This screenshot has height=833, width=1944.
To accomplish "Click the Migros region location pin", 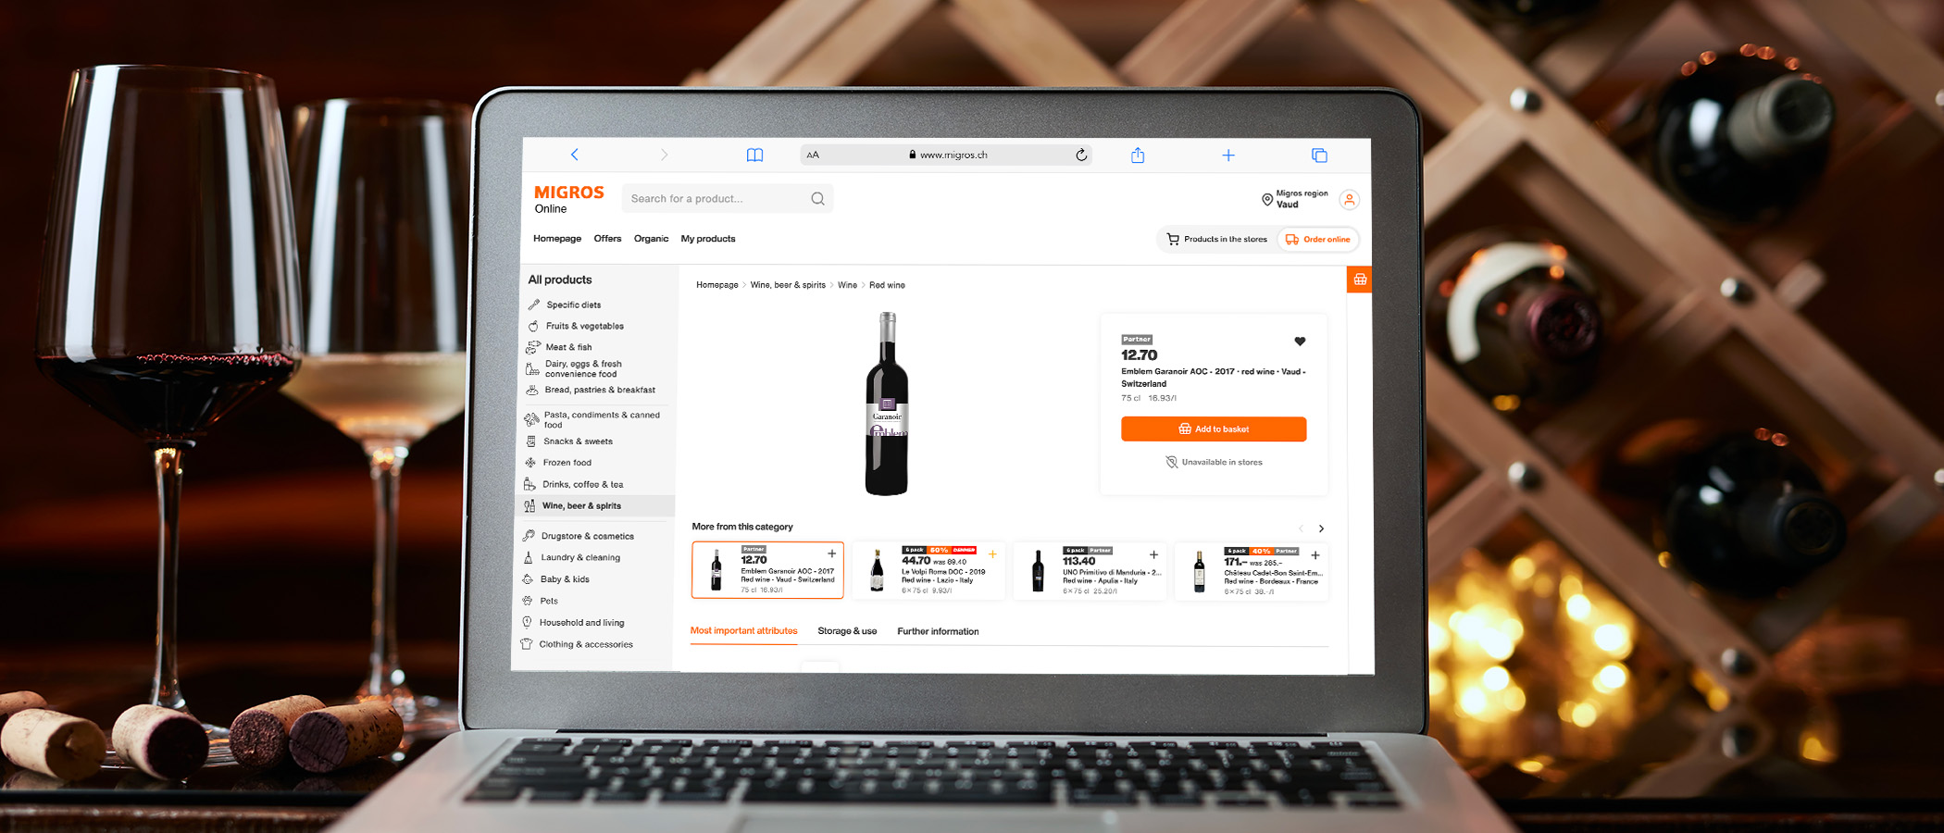I will tap(1267, 199).
